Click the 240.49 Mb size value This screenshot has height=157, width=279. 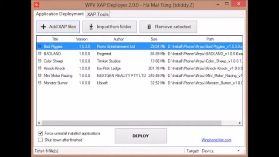coord(157,75)
